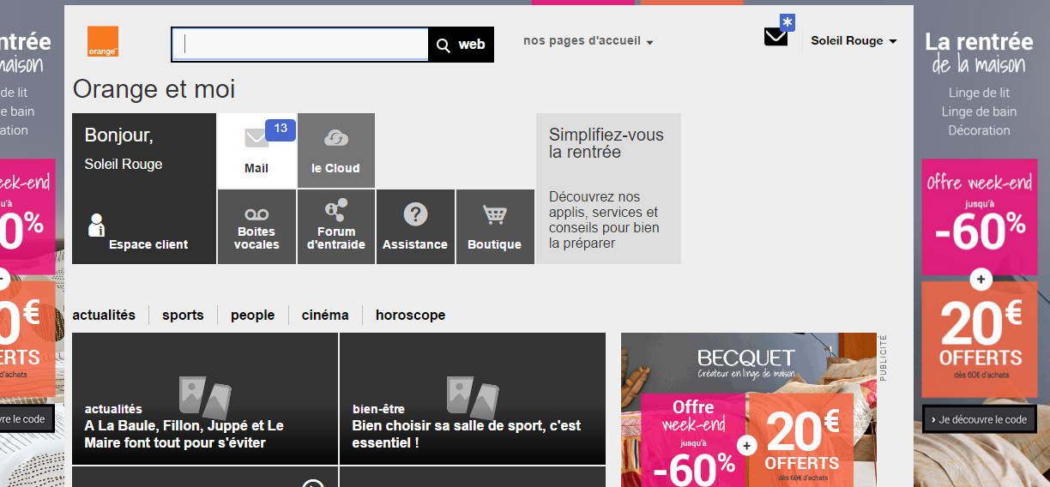Click Offre week-end -60% side ad
The image size is (1050, 487).
point(980,217)
